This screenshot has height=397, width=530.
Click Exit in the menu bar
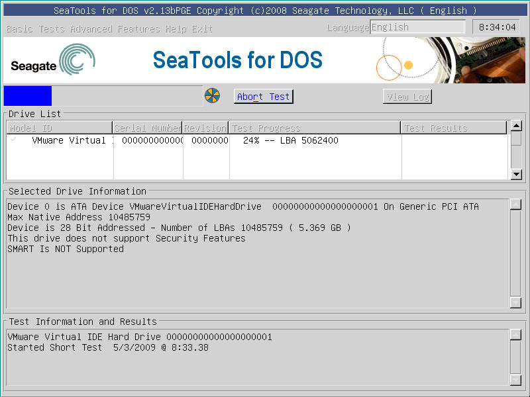click(x=202, y=29)
